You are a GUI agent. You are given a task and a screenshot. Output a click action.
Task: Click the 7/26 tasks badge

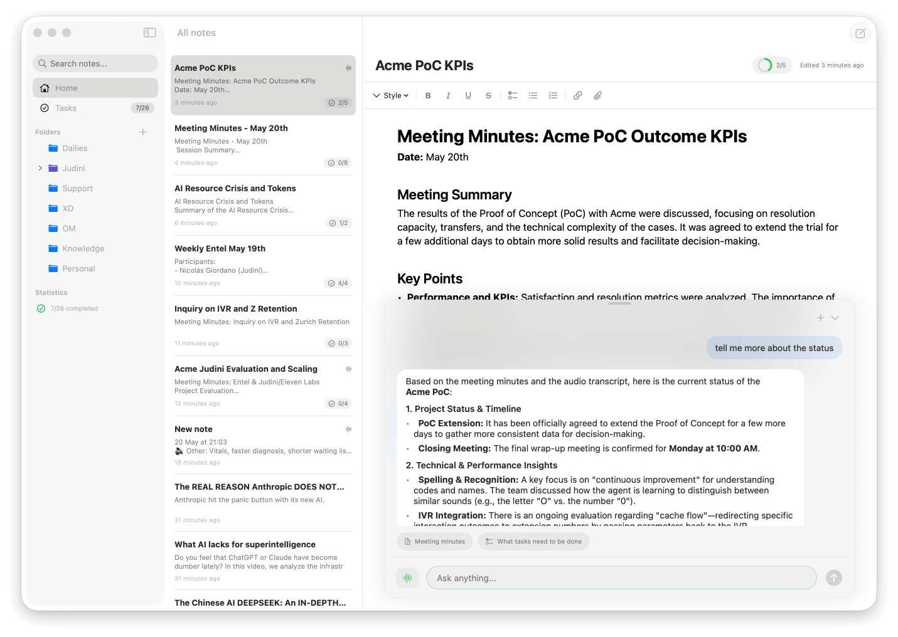(142, 108)
